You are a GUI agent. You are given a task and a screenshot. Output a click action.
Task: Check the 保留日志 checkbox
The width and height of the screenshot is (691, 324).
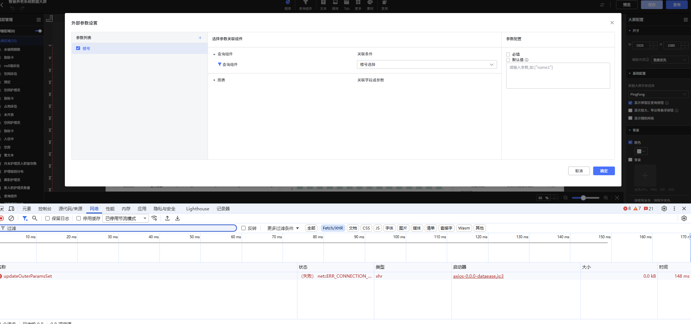pyautogui.click(x=47, y=218)
